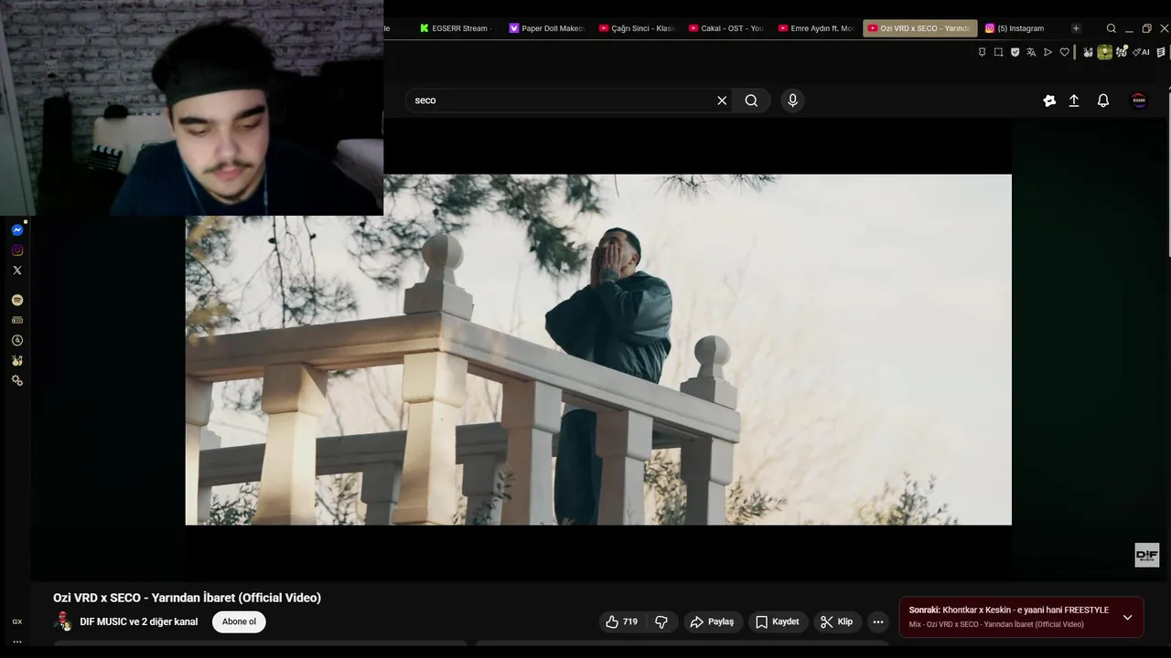Dislike the video
The height and width of the screenshot is (658, 1171).
click(661, 621)
